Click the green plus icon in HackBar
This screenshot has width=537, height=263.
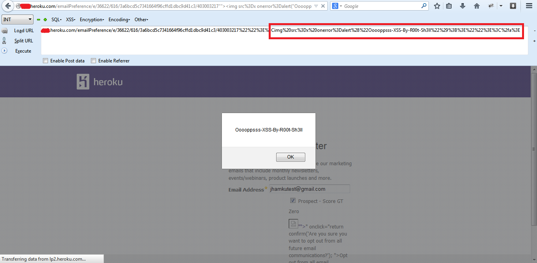click(x=45, y=20)
